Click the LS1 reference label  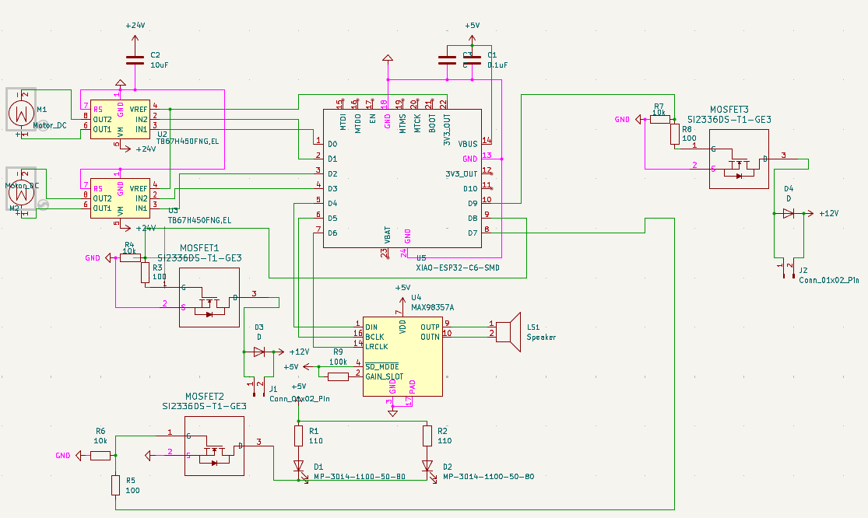(x=533, y=327)
